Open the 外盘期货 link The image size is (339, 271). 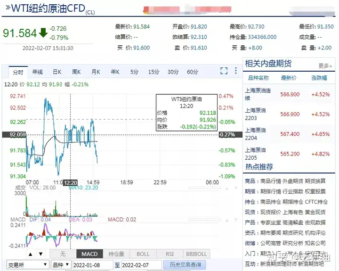pos(293,181)
